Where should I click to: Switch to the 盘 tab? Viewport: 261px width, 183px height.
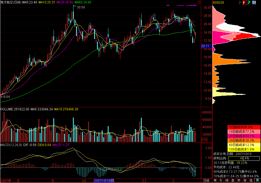233,180
